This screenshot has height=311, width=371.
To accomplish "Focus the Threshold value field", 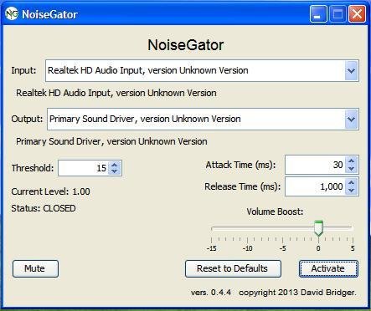I will point(83,168).
